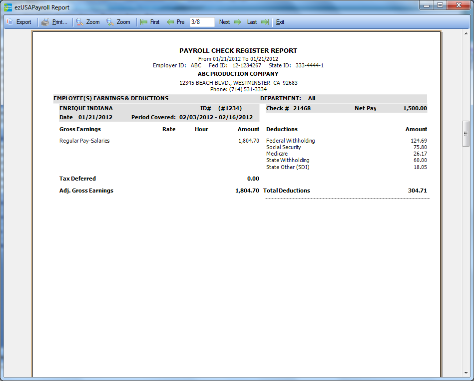This screenshot has height=381, width=474.
Task: Minimize the ezUSAPayroll Report window
Action: pos(426,5)
